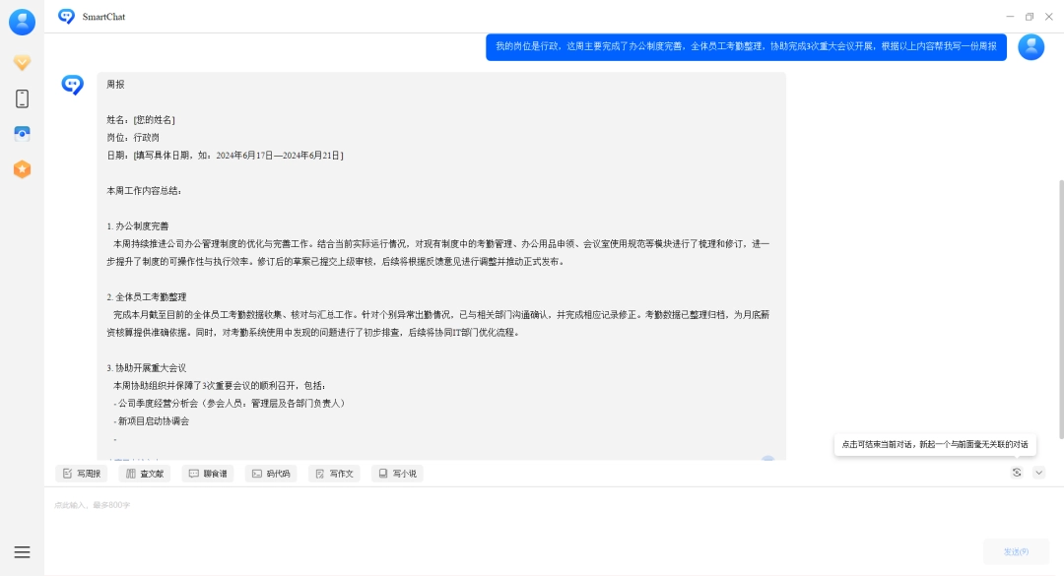Image resolution: width=1064 pixels, height=576 pixels.
Task: Click the camera icon in the left sidebar
Action: [22, 133]
